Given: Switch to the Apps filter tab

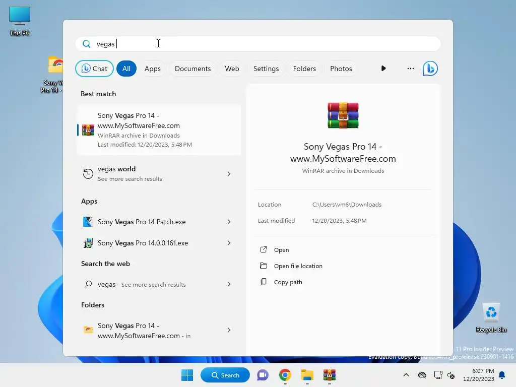Looking at the screenshot, I should coord(152,69).
